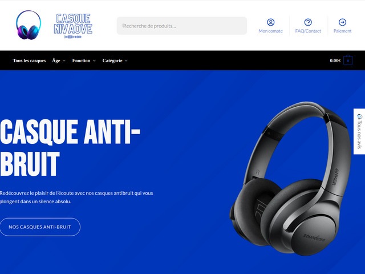Click the Mon compte user icon

coord(270,22)
